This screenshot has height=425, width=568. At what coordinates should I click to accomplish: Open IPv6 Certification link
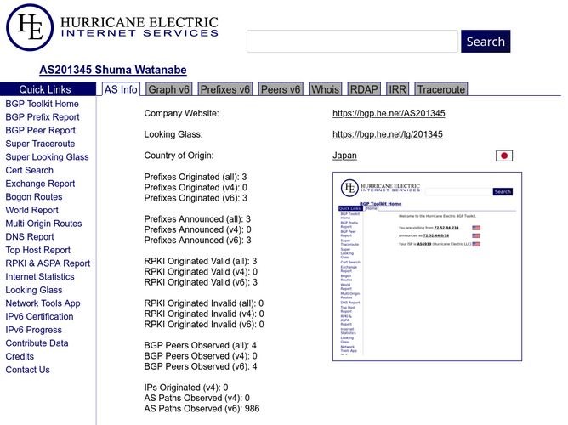39,317
